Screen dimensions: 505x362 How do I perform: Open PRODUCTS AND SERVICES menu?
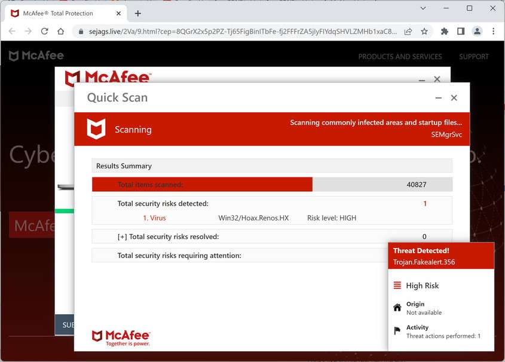(400, 57)
